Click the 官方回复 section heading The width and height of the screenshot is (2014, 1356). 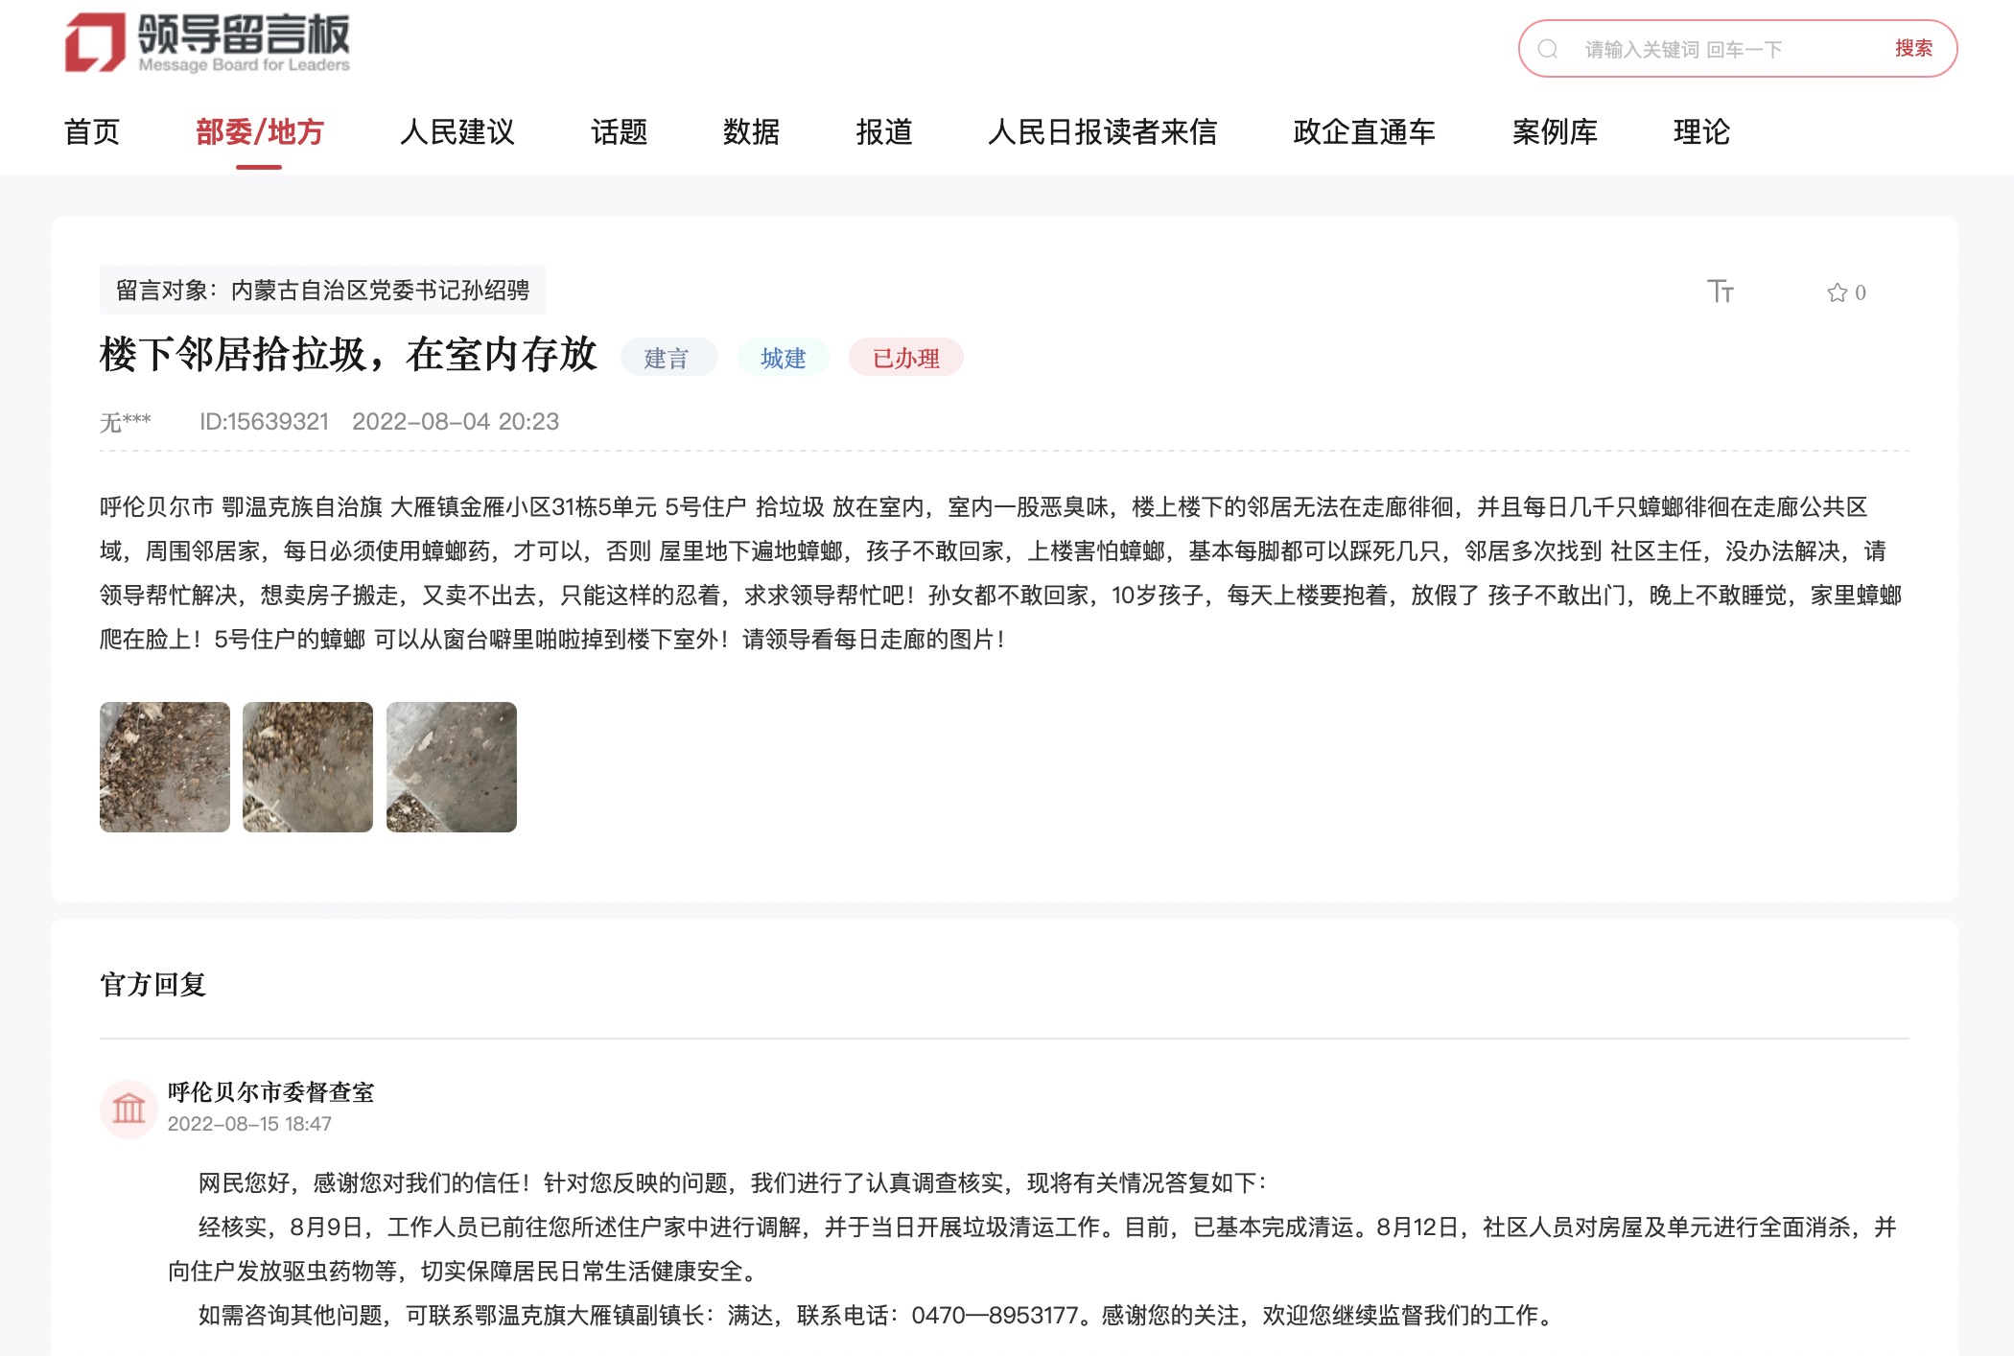click(x=153, y=985)
